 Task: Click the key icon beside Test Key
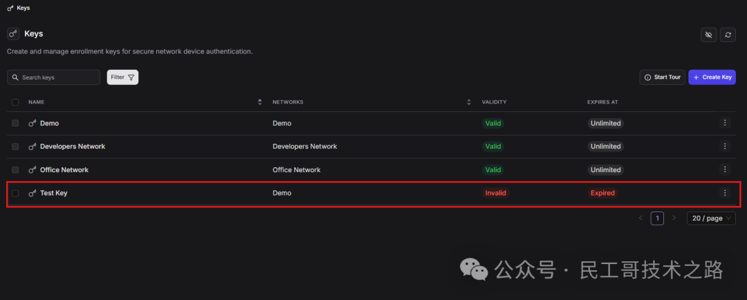(33, 193)
